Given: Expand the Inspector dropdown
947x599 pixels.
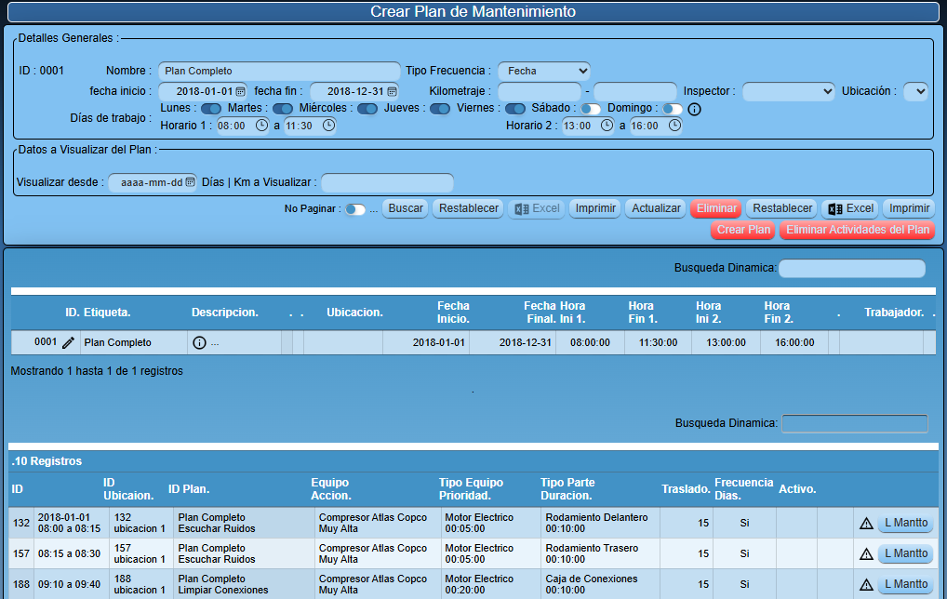Looking at the screenshot, I should [x=788, y=91].
